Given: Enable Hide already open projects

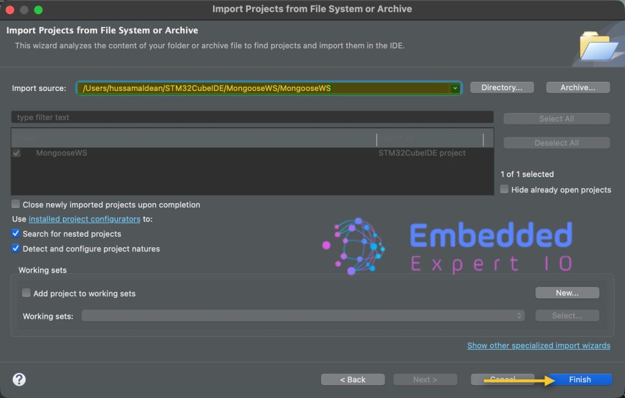Looking at the screenshot, I should coord(504,189).
